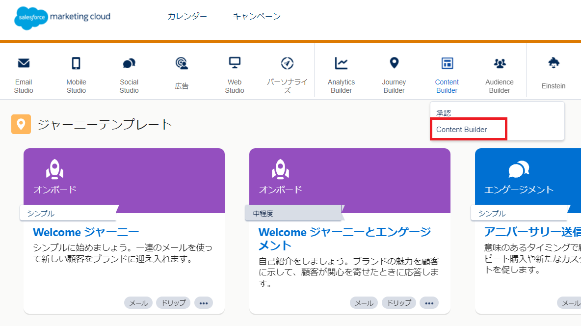
Task: Select 承認 from the Content Builder dropdown
Action: click(x=444, y=113)
